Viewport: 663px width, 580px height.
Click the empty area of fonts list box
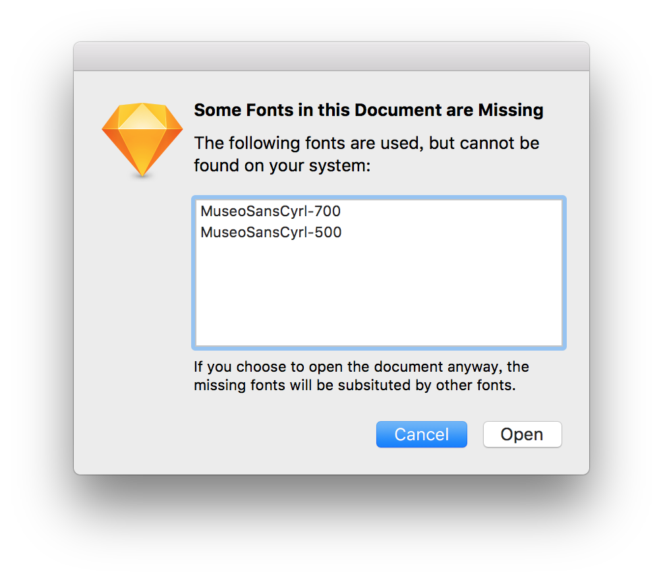pyautogui.click(x=378, y=297)
